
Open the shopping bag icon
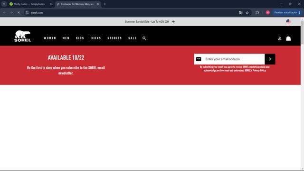coord(288,38)
